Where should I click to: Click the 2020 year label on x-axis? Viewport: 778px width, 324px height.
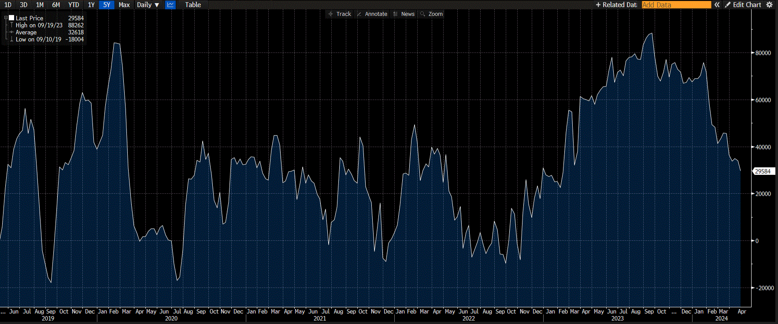171,318
